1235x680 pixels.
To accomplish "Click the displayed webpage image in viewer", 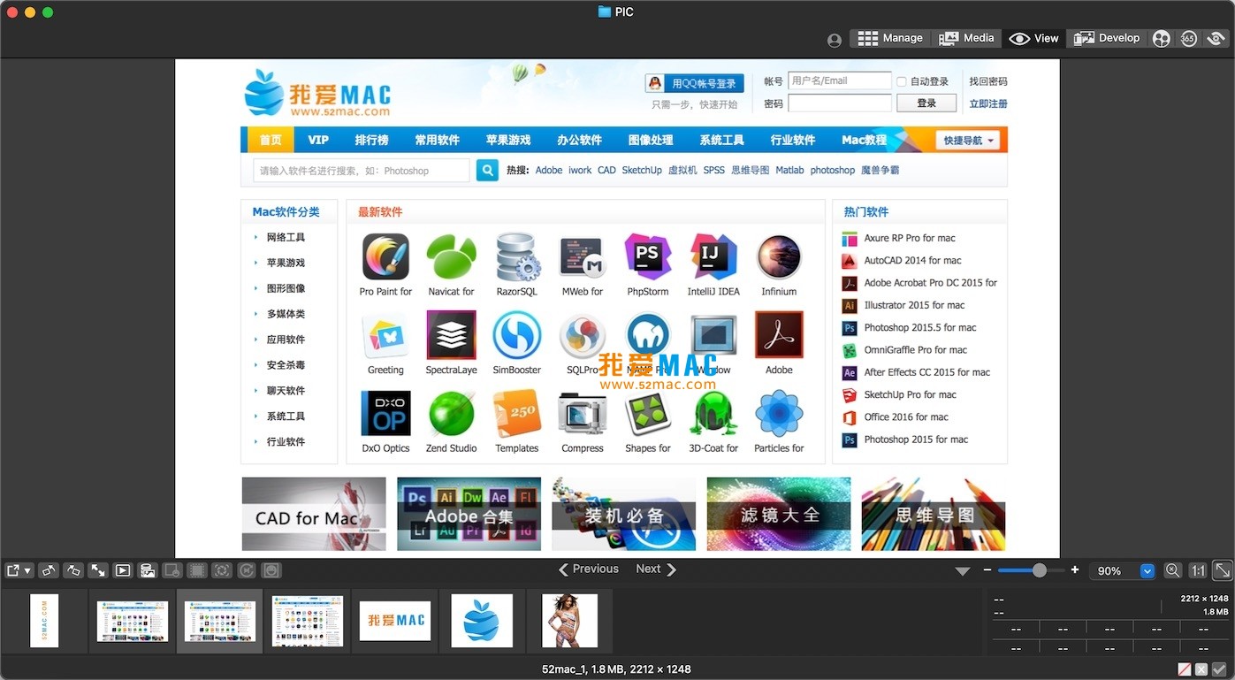I will point(617,309).
